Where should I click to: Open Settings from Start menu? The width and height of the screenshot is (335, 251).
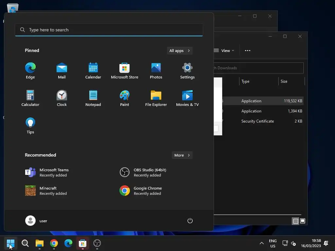(x=187, y=71)
